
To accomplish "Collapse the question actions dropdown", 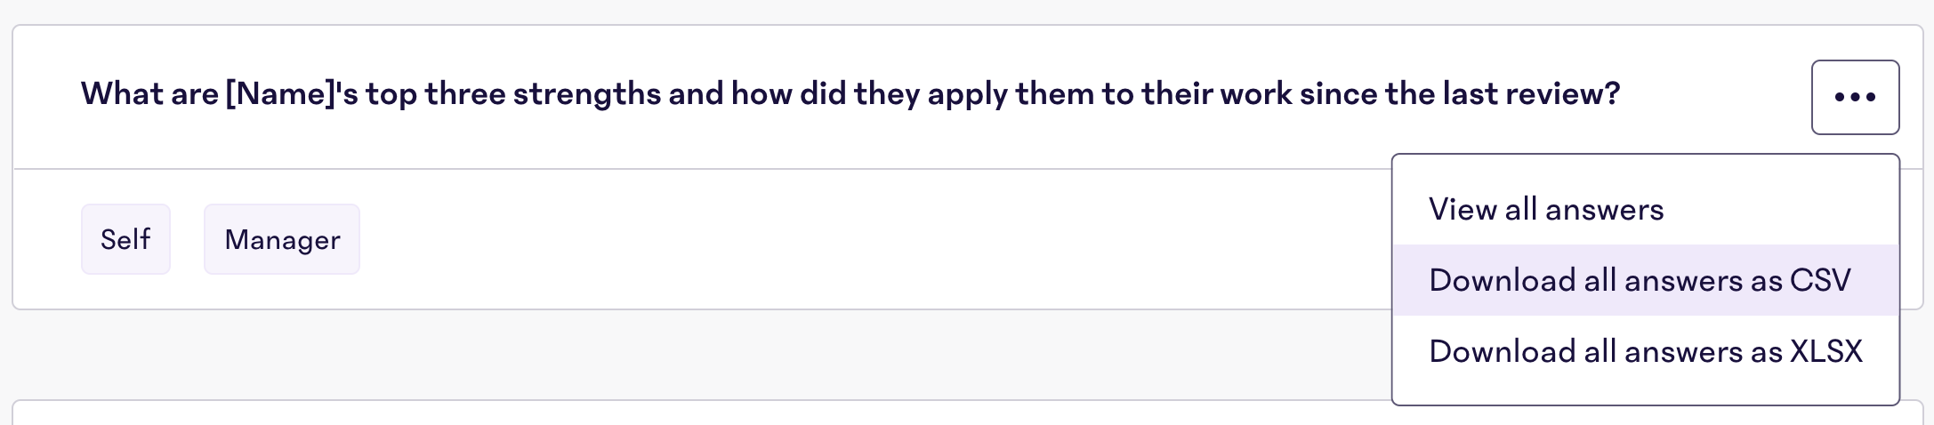I will 1855,97.
